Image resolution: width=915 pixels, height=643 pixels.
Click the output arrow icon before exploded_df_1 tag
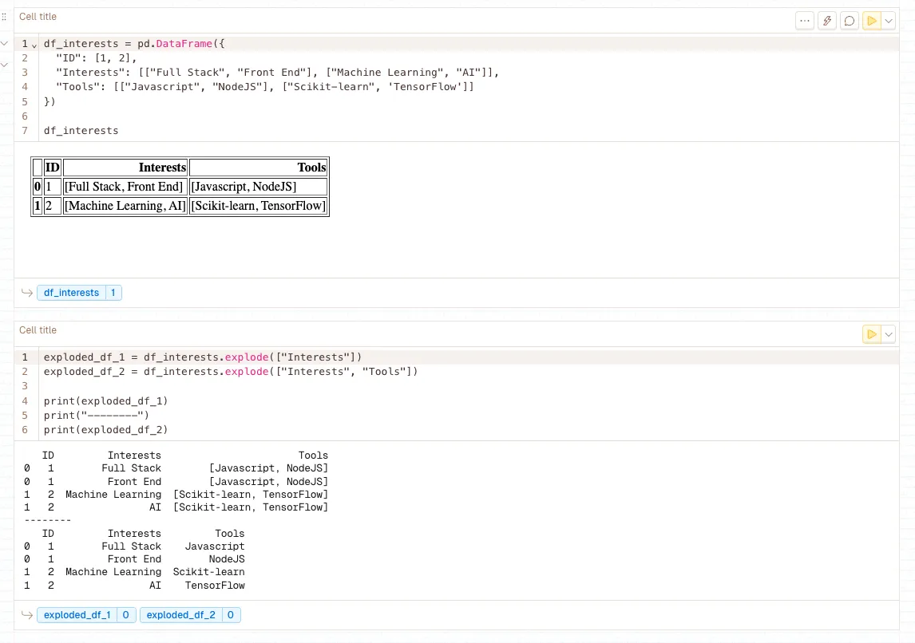coord(26,615)
